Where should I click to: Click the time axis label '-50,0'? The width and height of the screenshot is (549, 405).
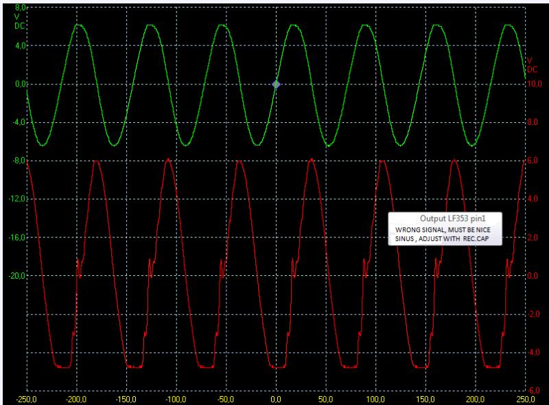click(x=226, y=400)
